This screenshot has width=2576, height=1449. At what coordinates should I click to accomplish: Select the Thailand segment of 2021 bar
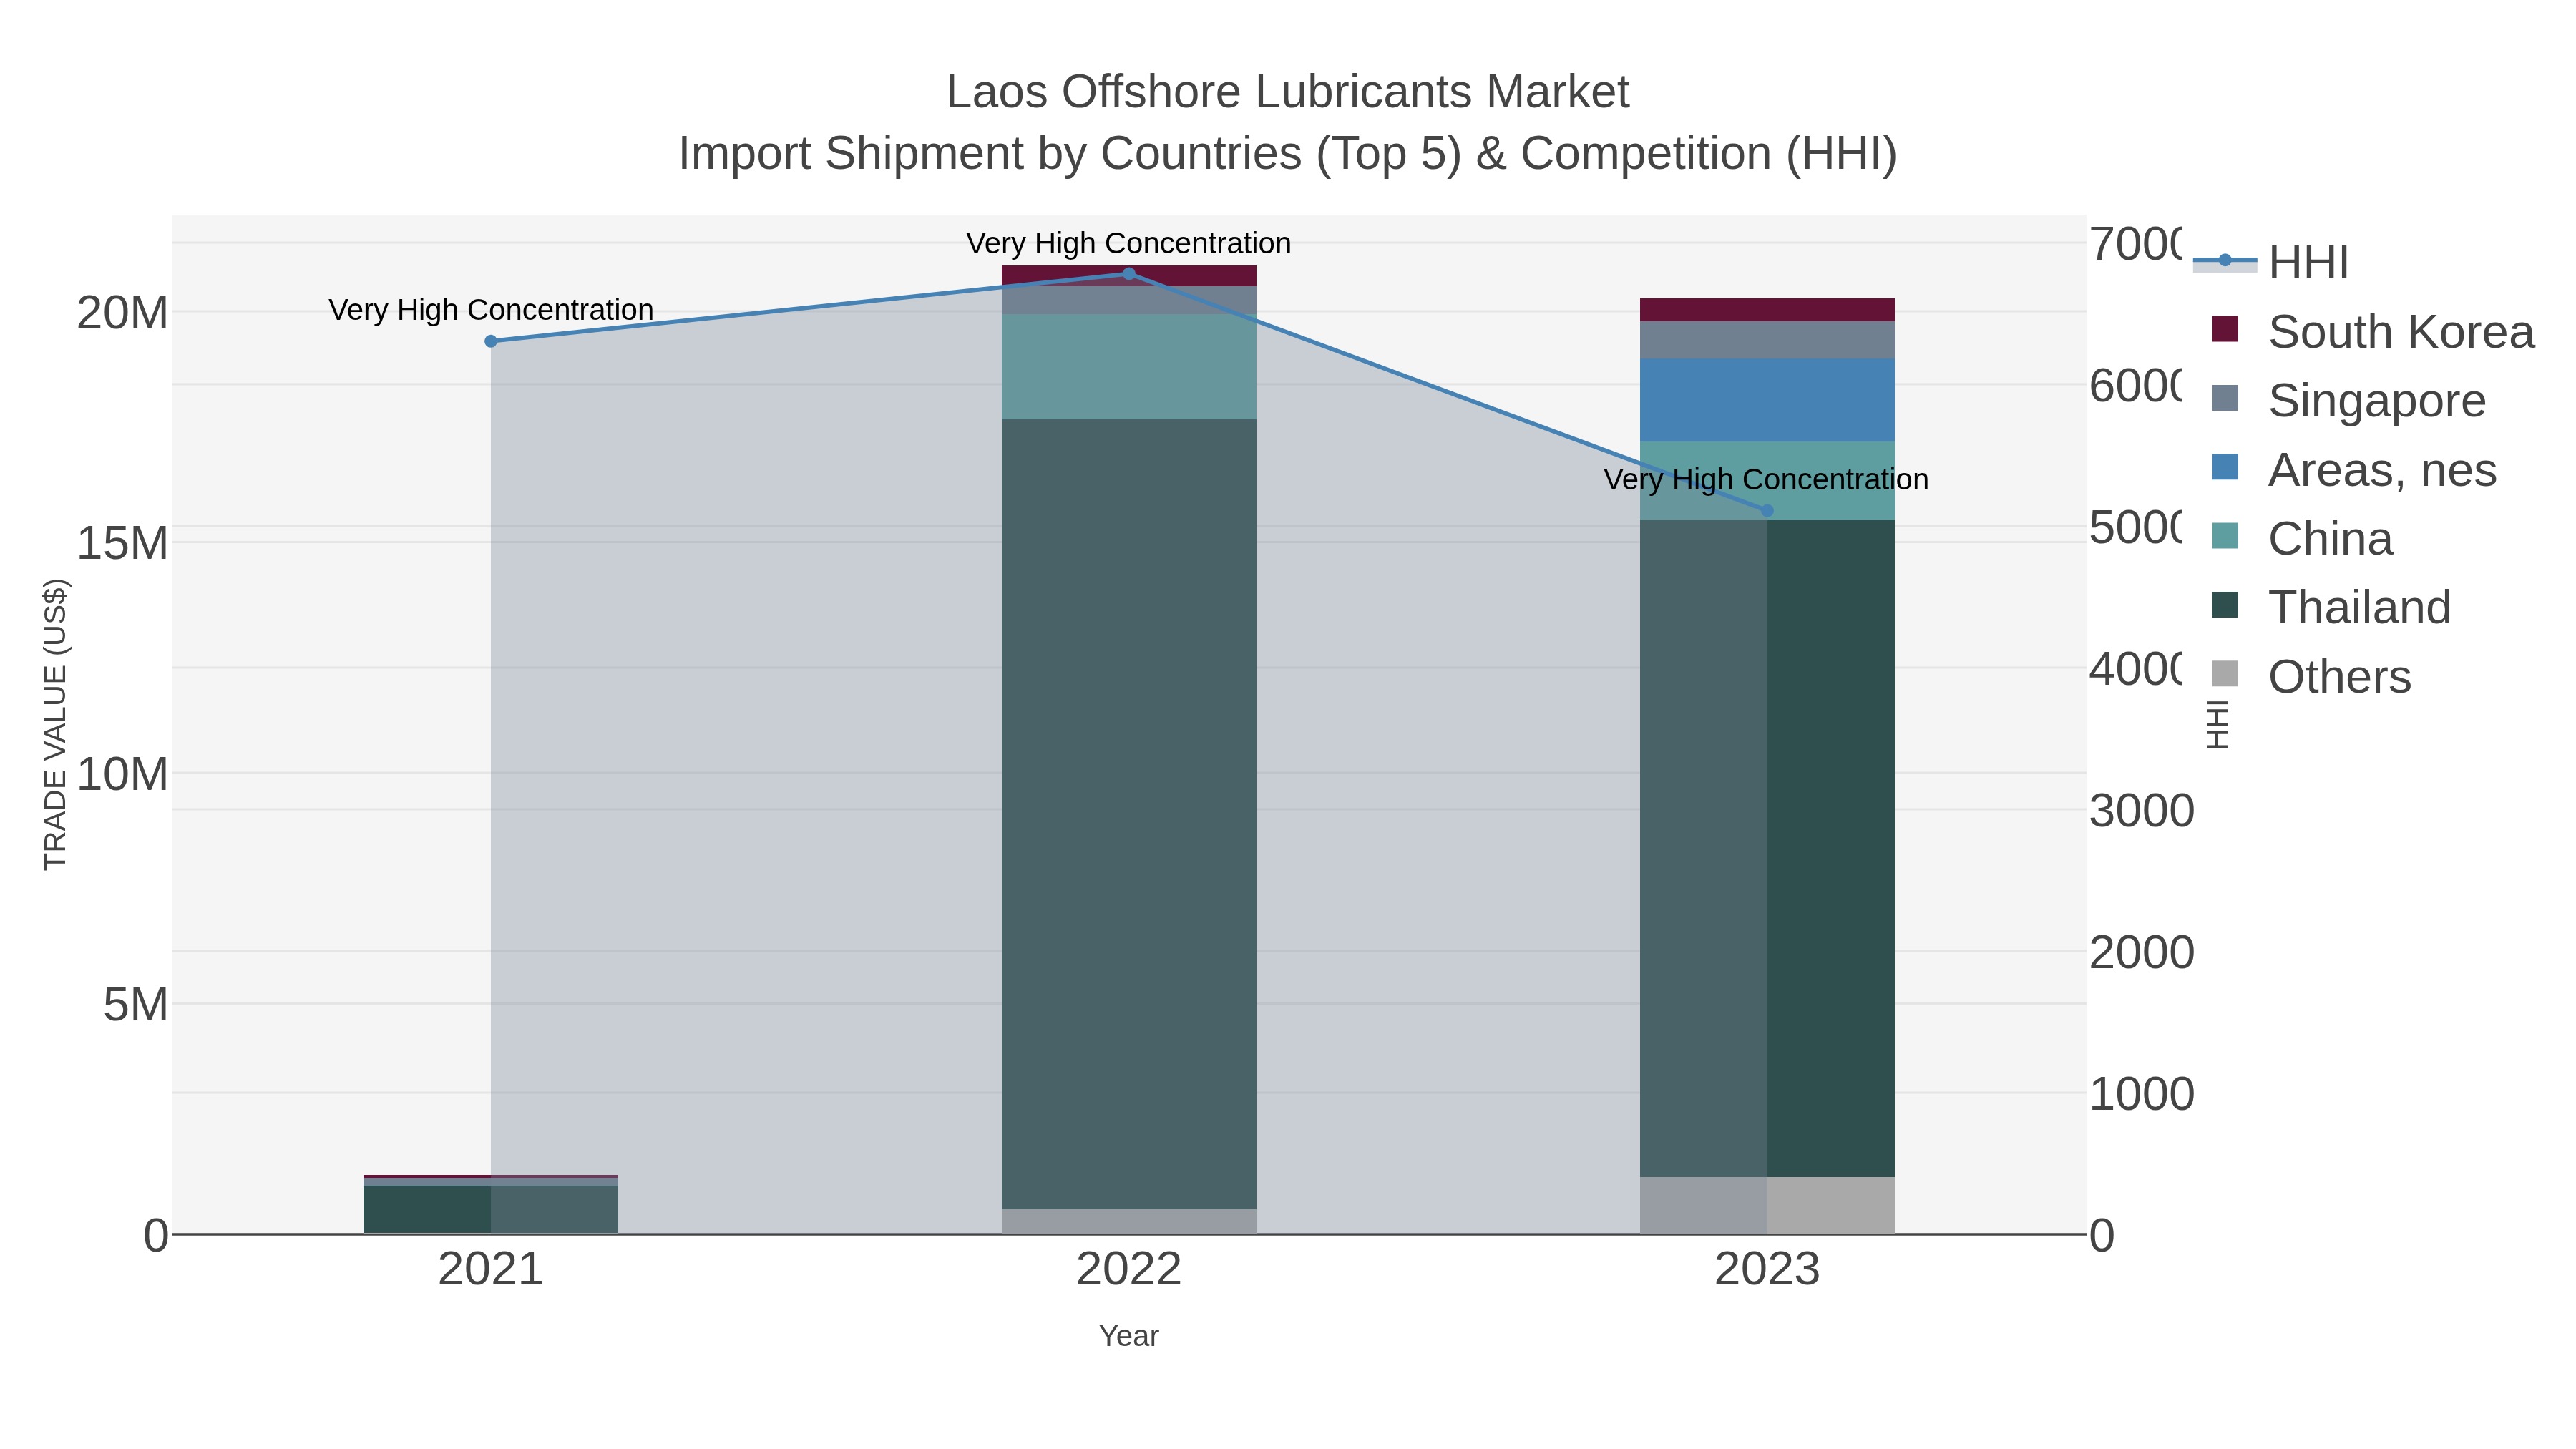491,1209
